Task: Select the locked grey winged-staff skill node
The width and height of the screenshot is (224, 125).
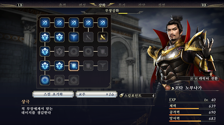Action: click(103, 66)
